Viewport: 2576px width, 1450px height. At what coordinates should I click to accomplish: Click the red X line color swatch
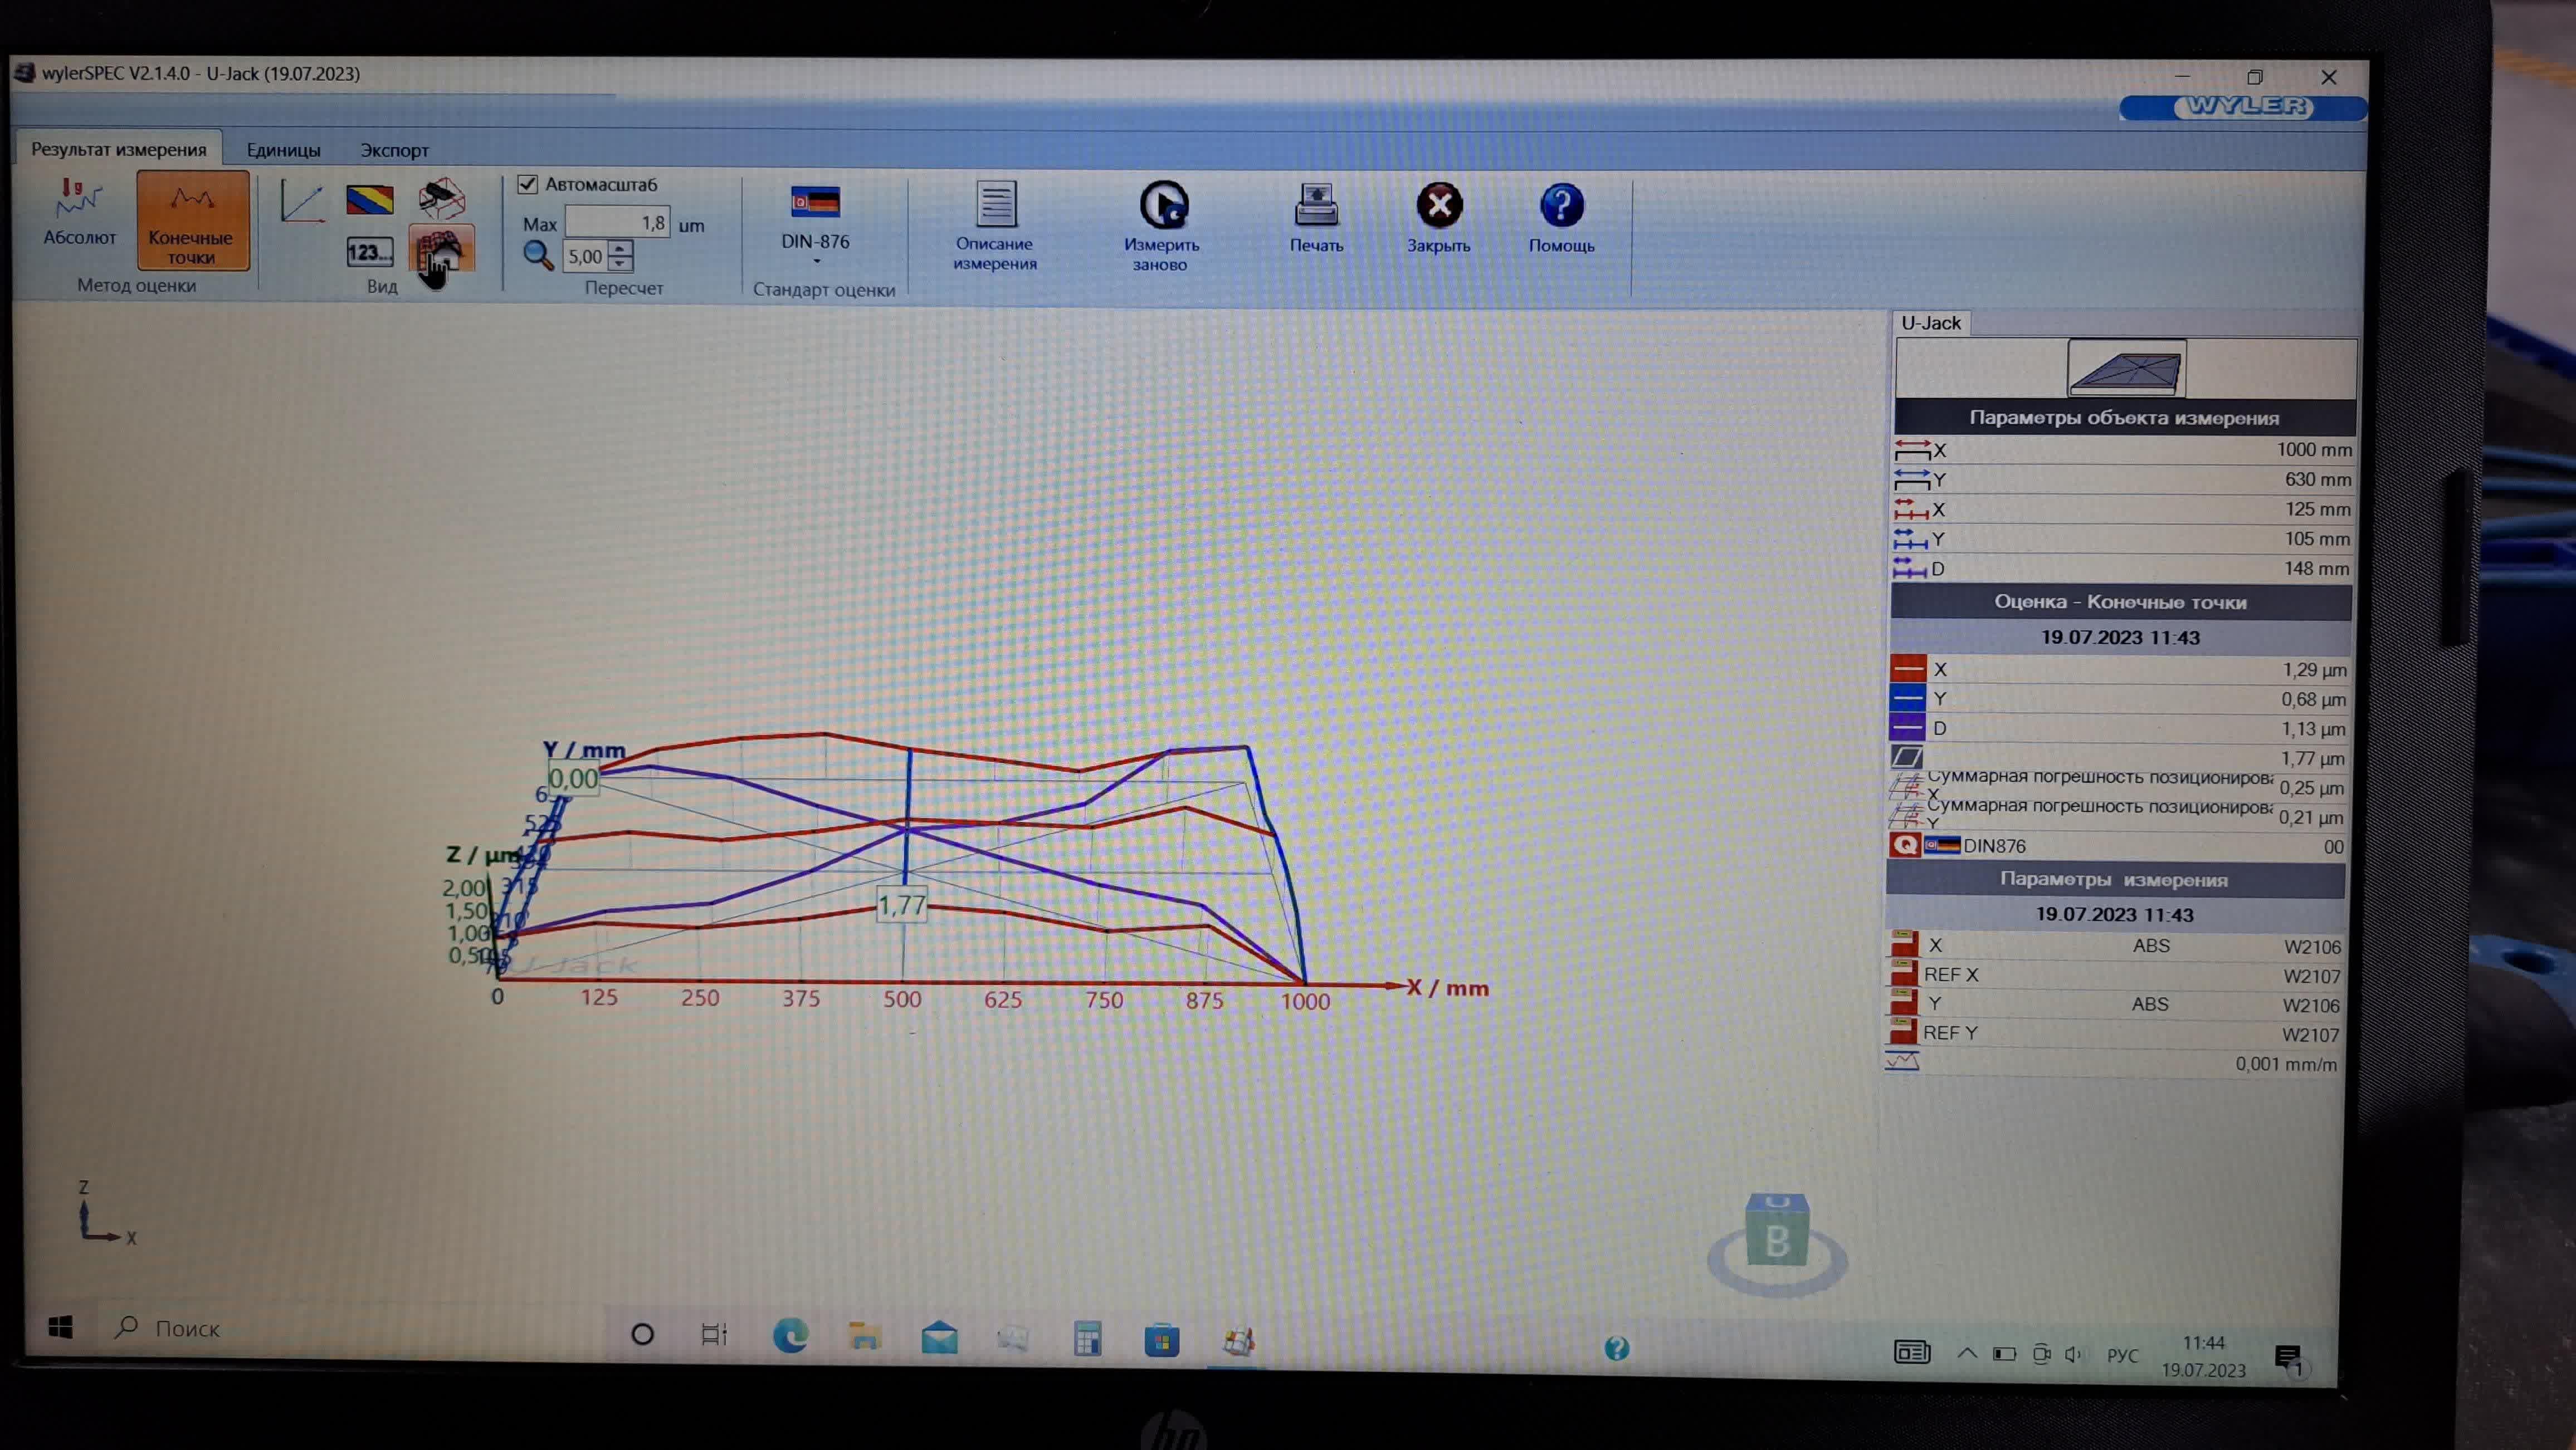pyautogui.click(x=1907, y=669)
